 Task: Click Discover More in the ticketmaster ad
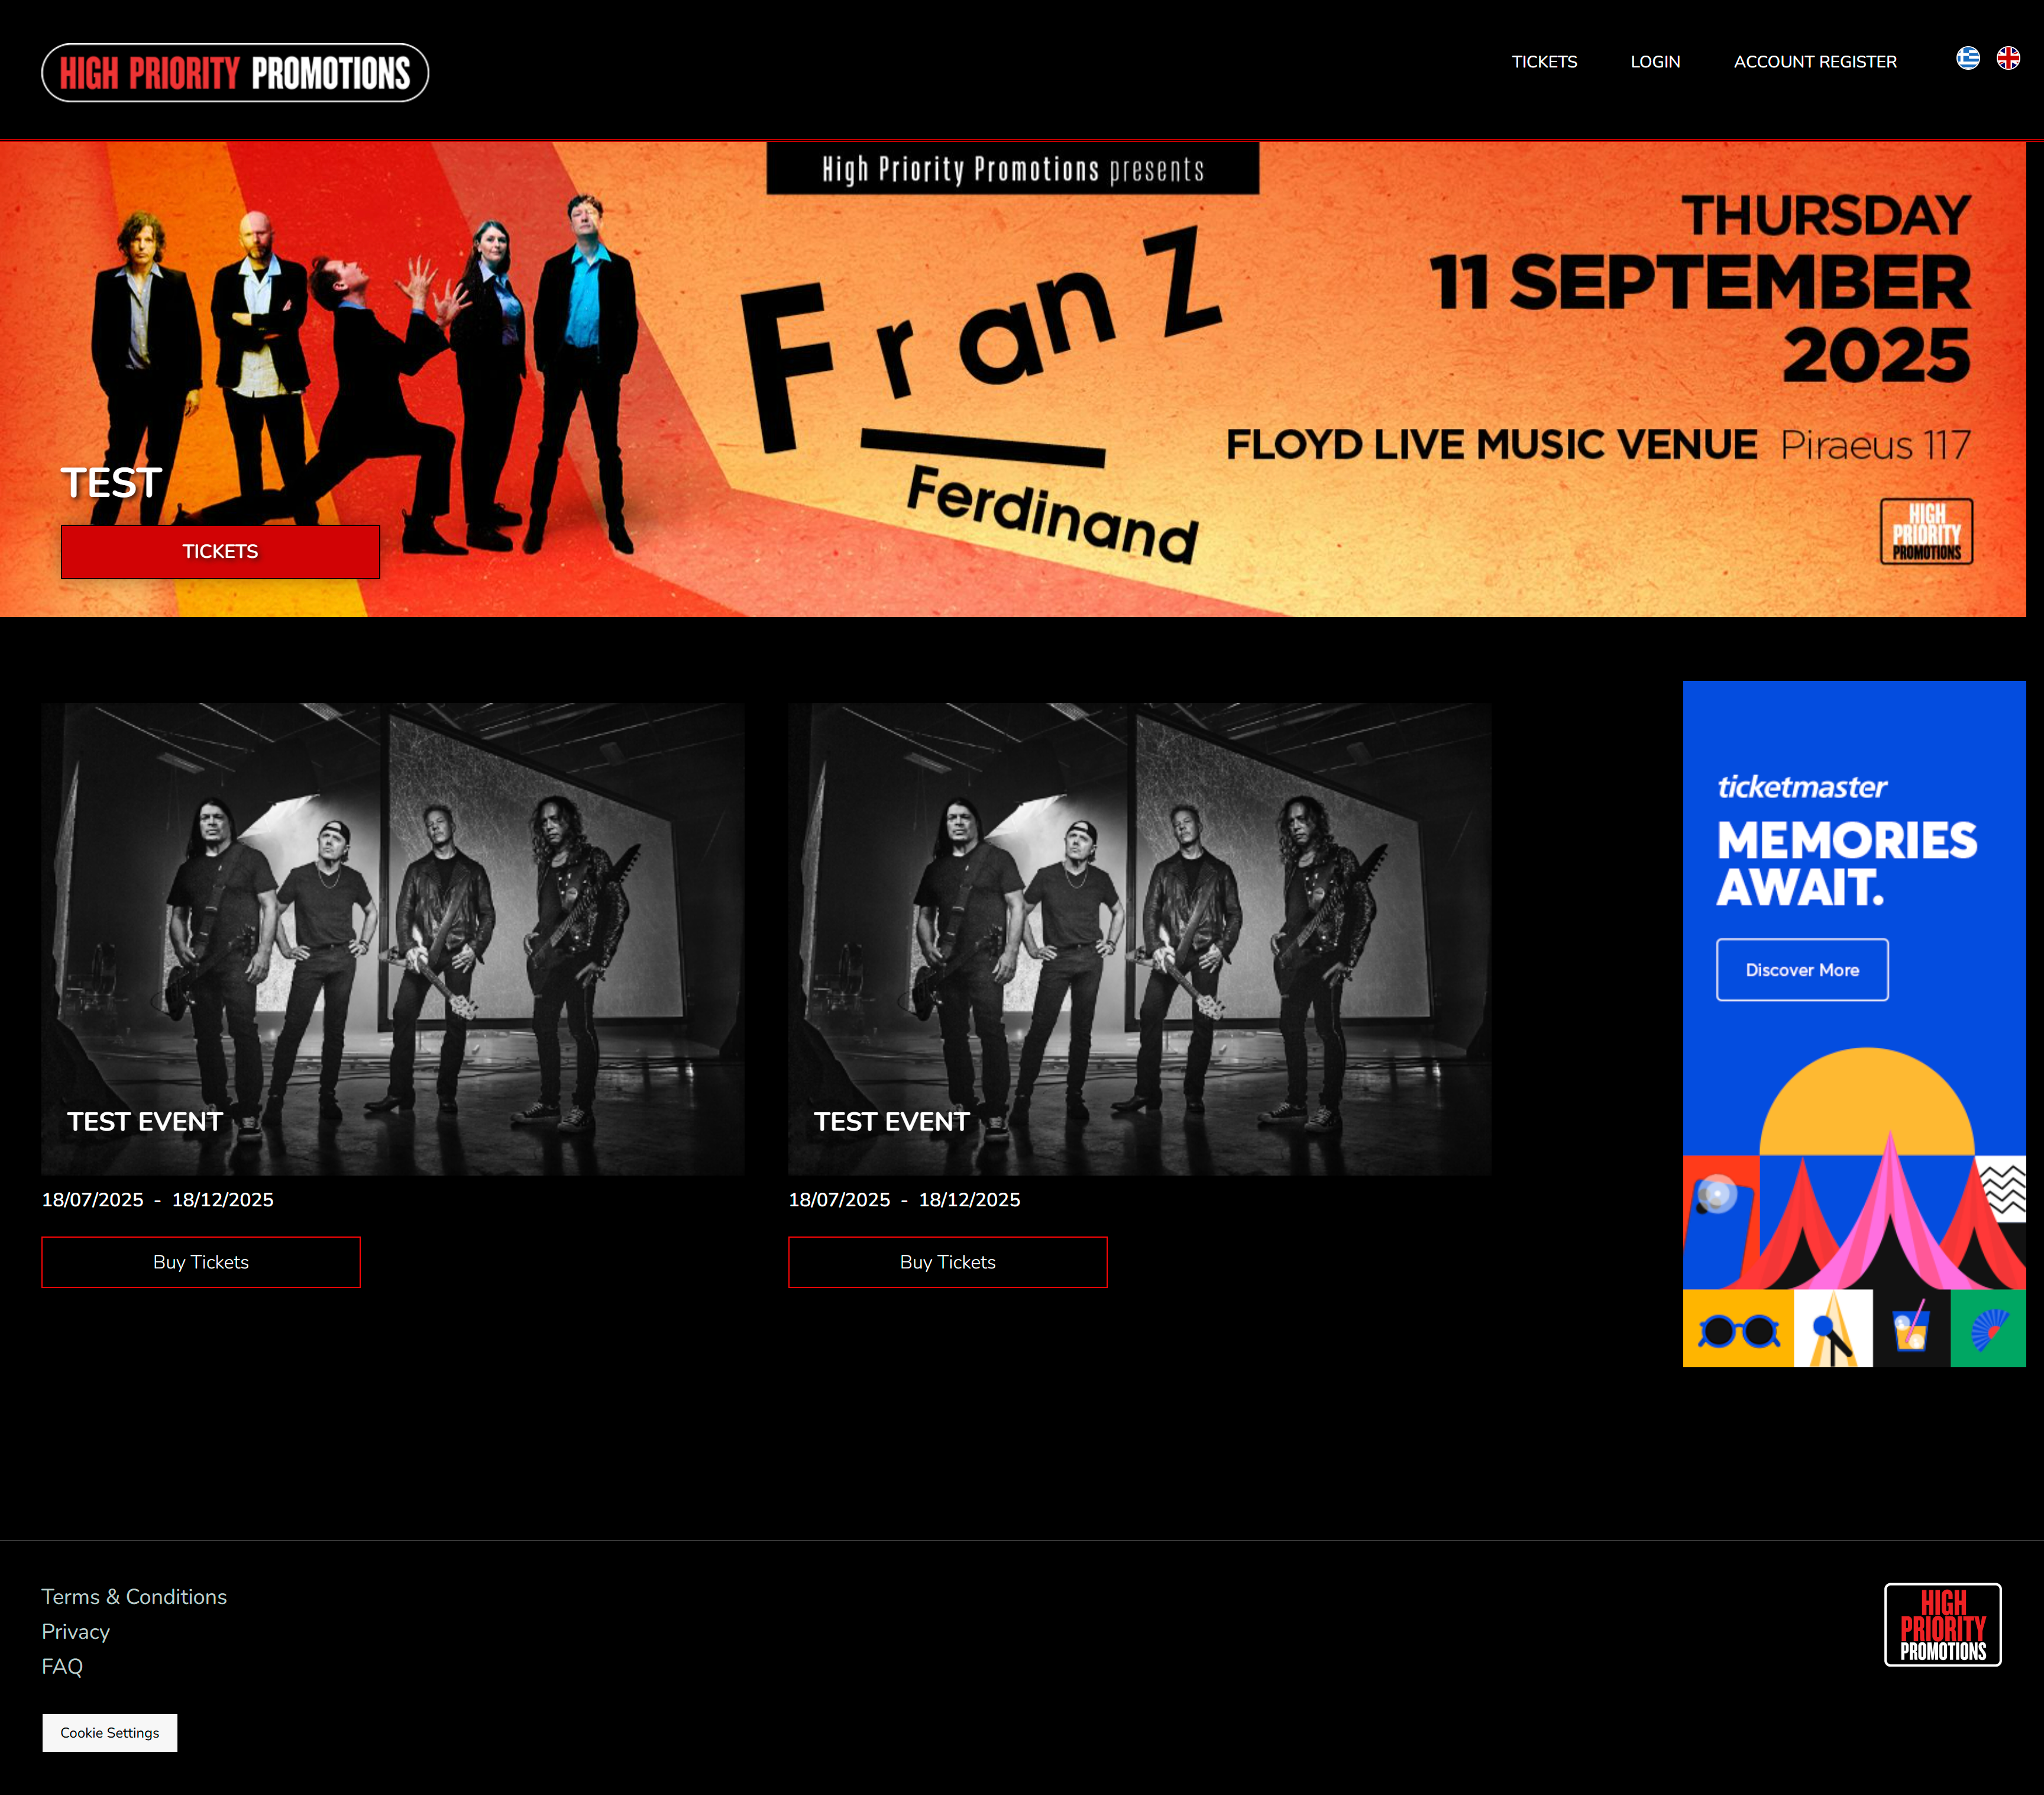coord(1802,970)
